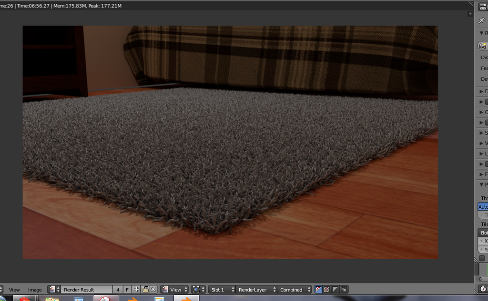Open the image browse icon beside Render Result
This screenshot has width=488, height=301.
click(x=54, y=290)
